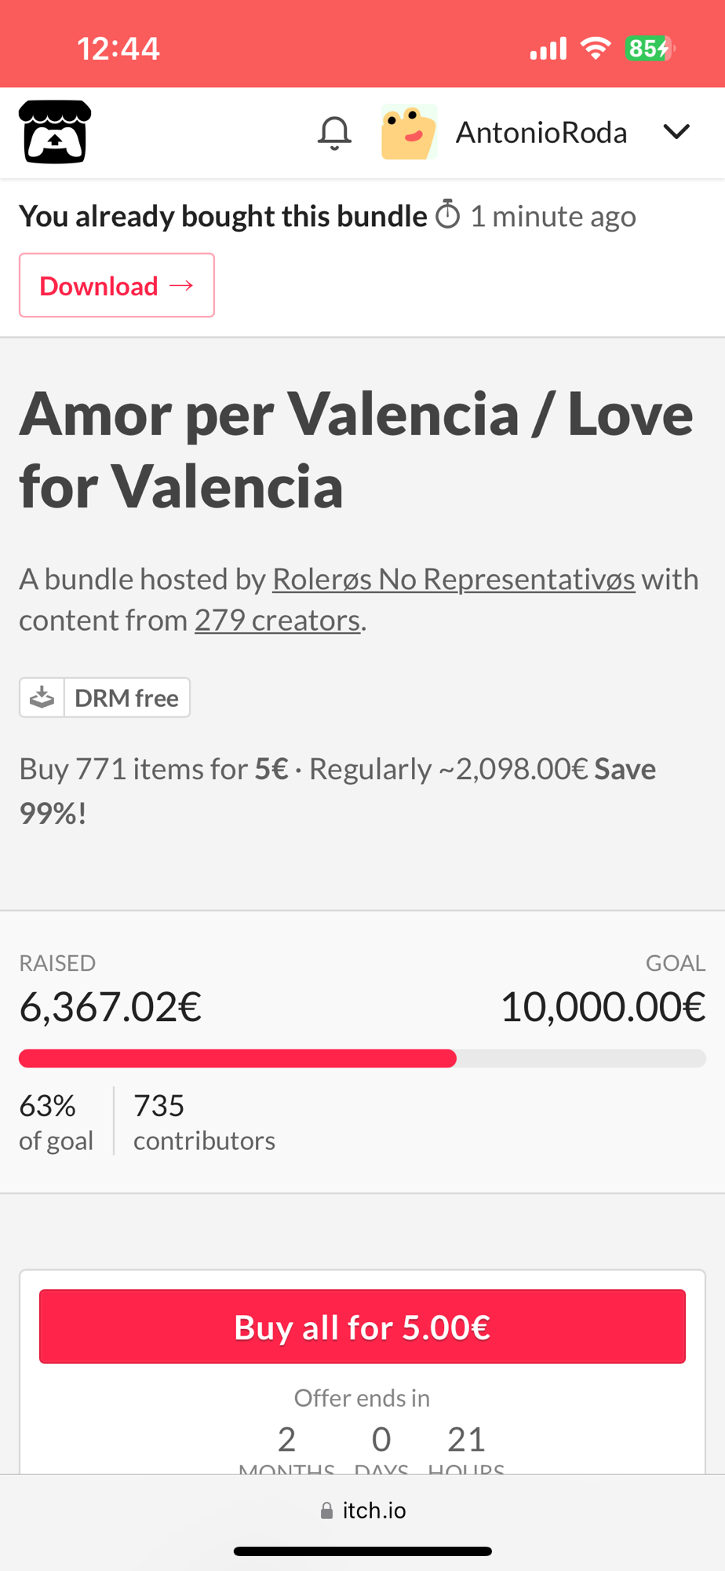The width and height of the screenshot is (725, 1571).
Task: Tap the itch.io address bar
Action: point(362,1511)
